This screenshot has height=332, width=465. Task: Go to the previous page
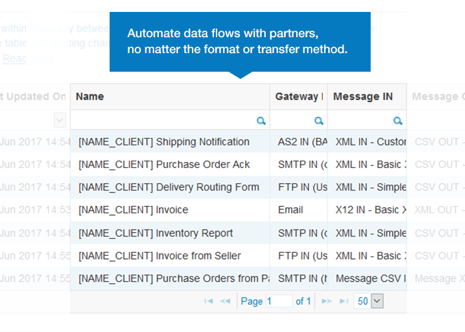click(x=225, y=301)
